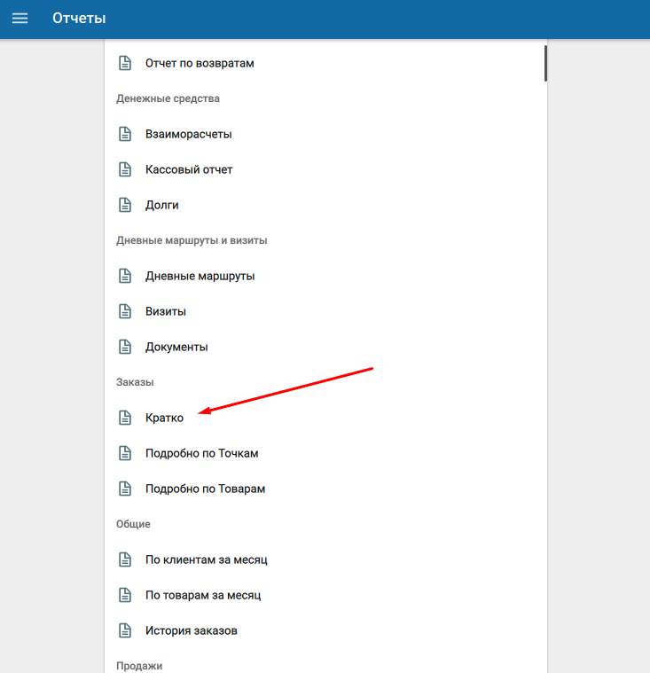Open the Кратко orders report
650x673 pixels.
pos(164,418)
